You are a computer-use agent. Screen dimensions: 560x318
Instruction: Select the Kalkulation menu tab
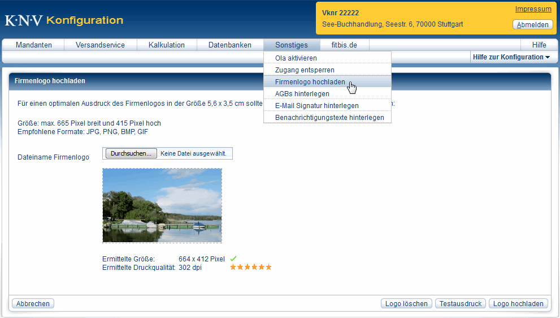coord(167,45)
